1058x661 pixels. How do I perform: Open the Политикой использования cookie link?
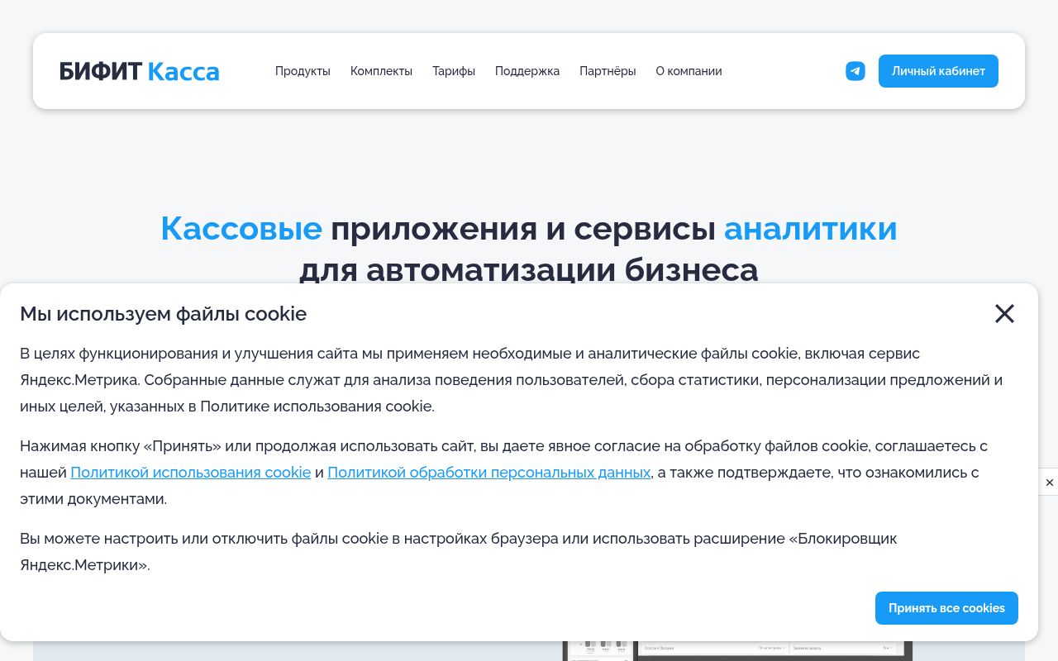[191, 473]
